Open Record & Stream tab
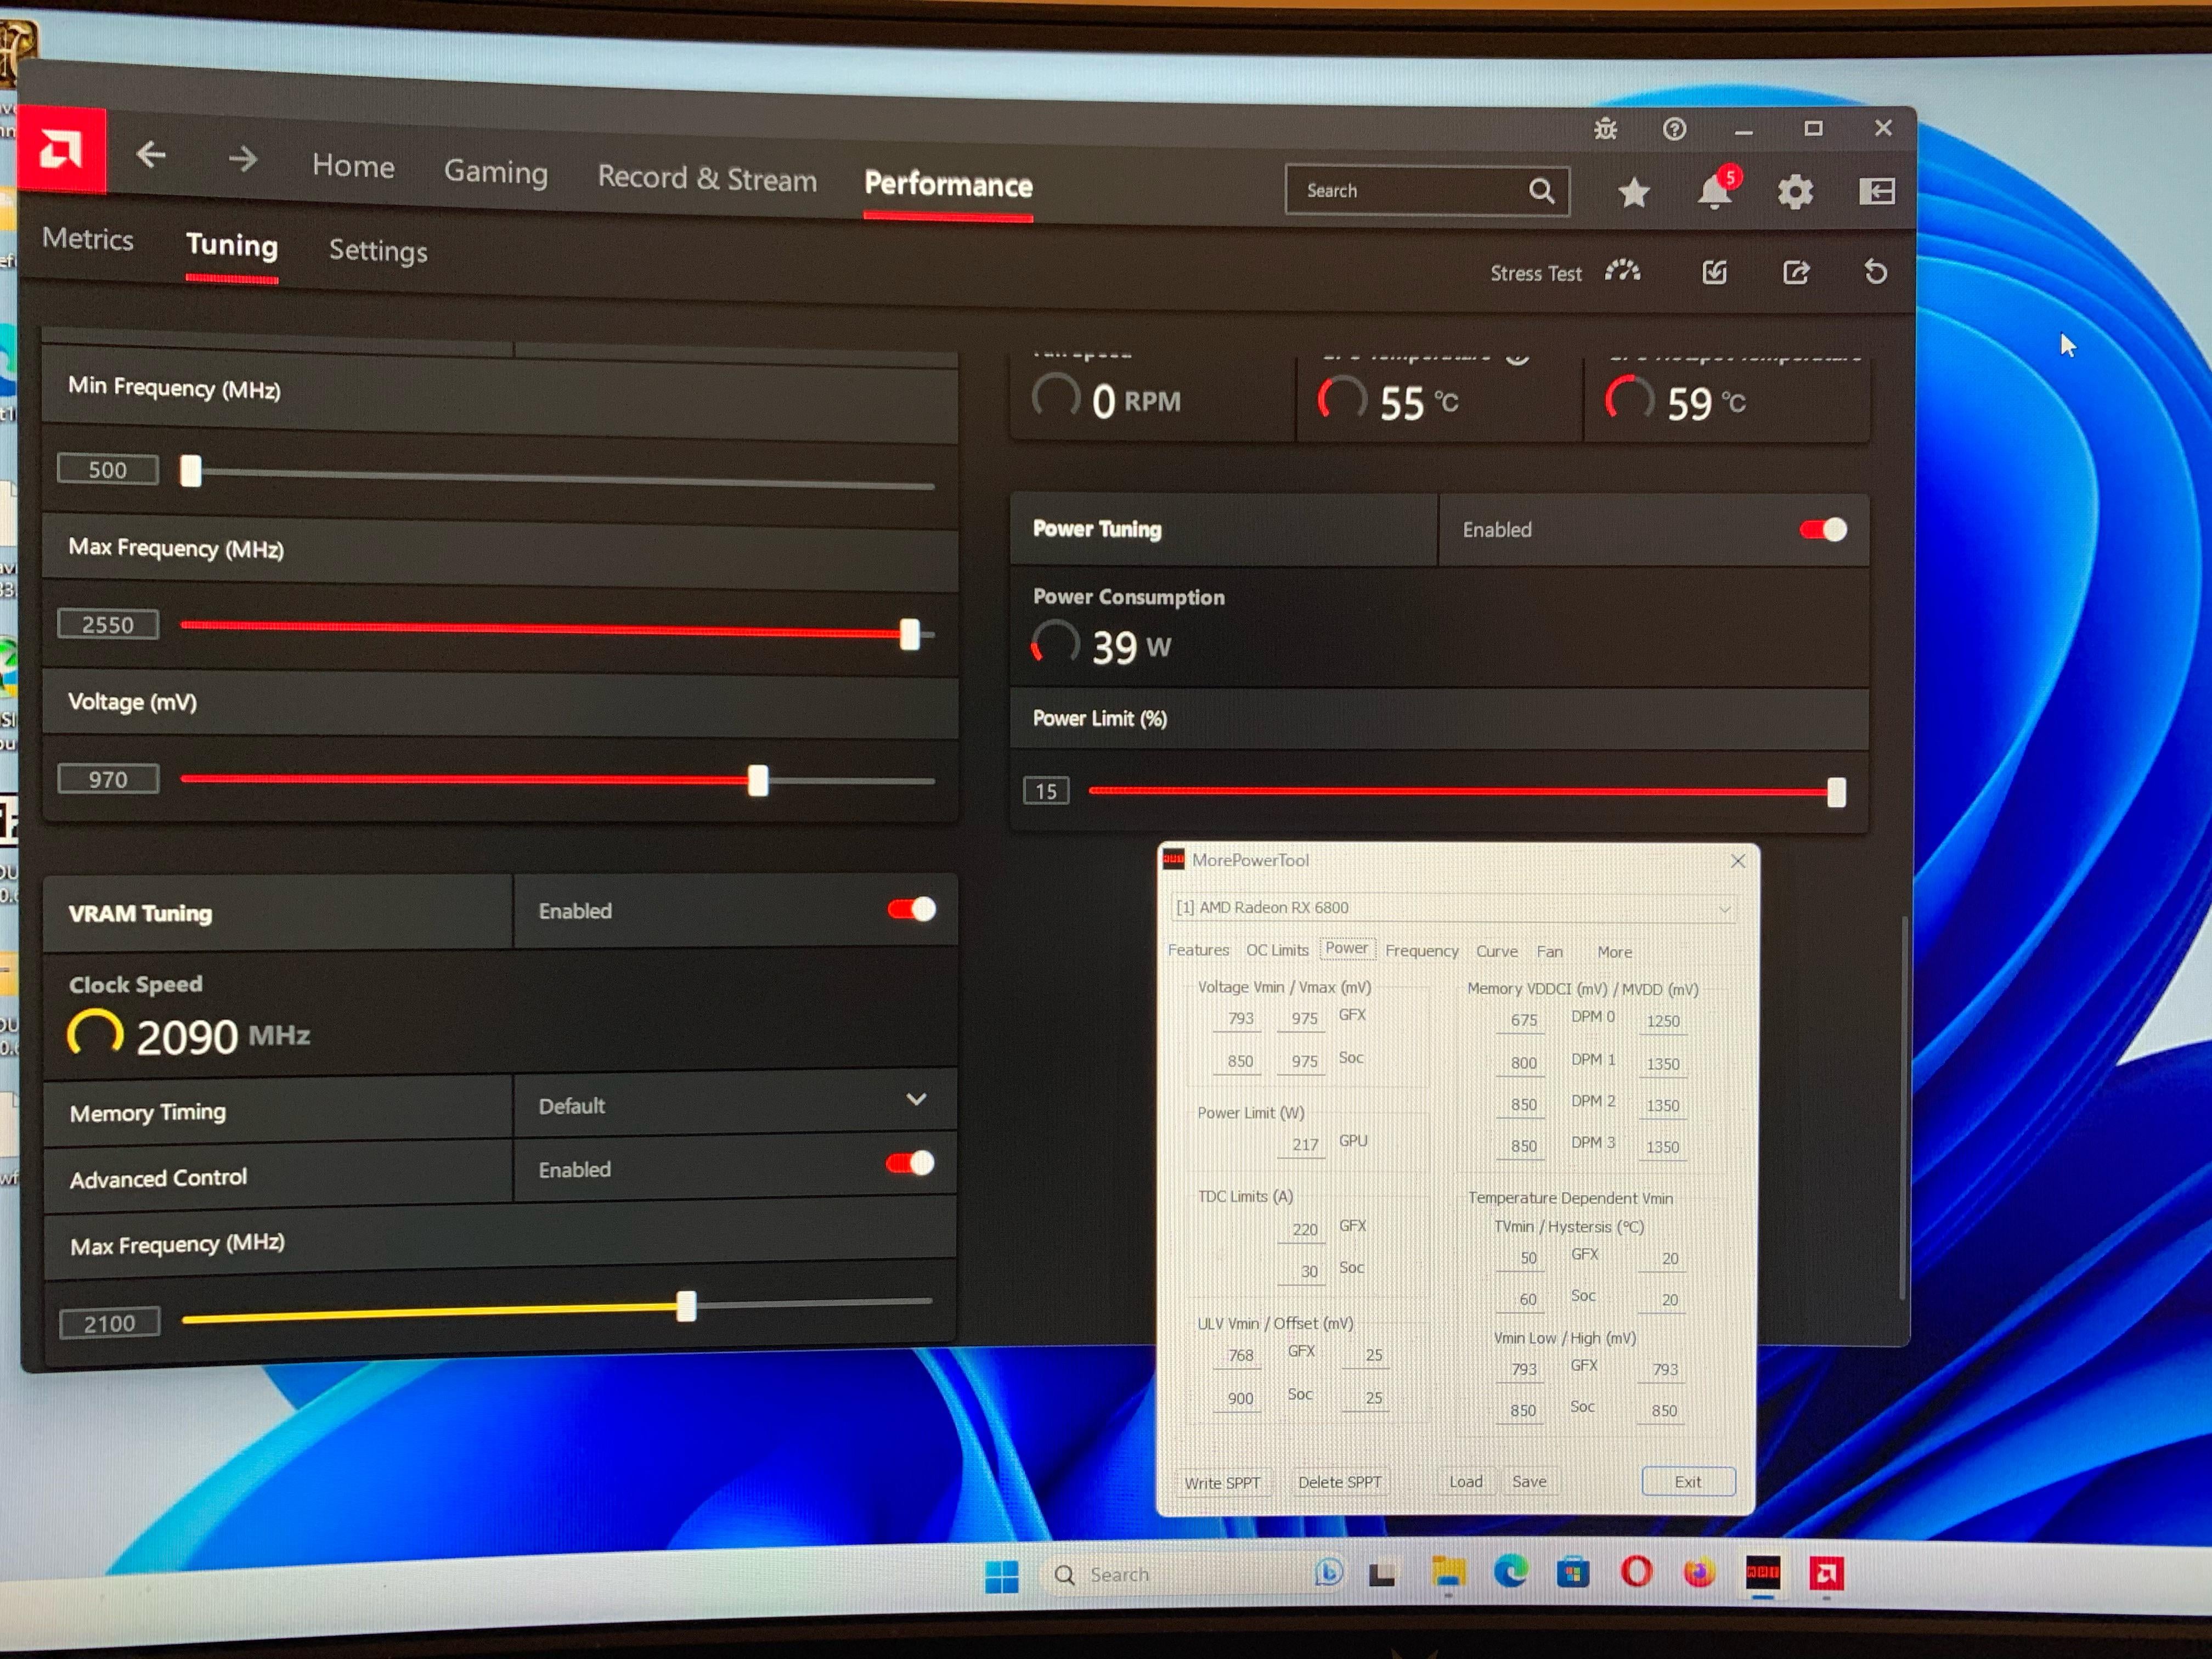This screenshot has height=1659, width=2212. 707,179
